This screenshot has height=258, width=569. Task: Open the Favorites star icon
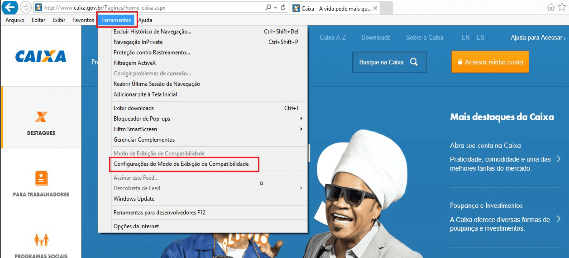point(562,7)
